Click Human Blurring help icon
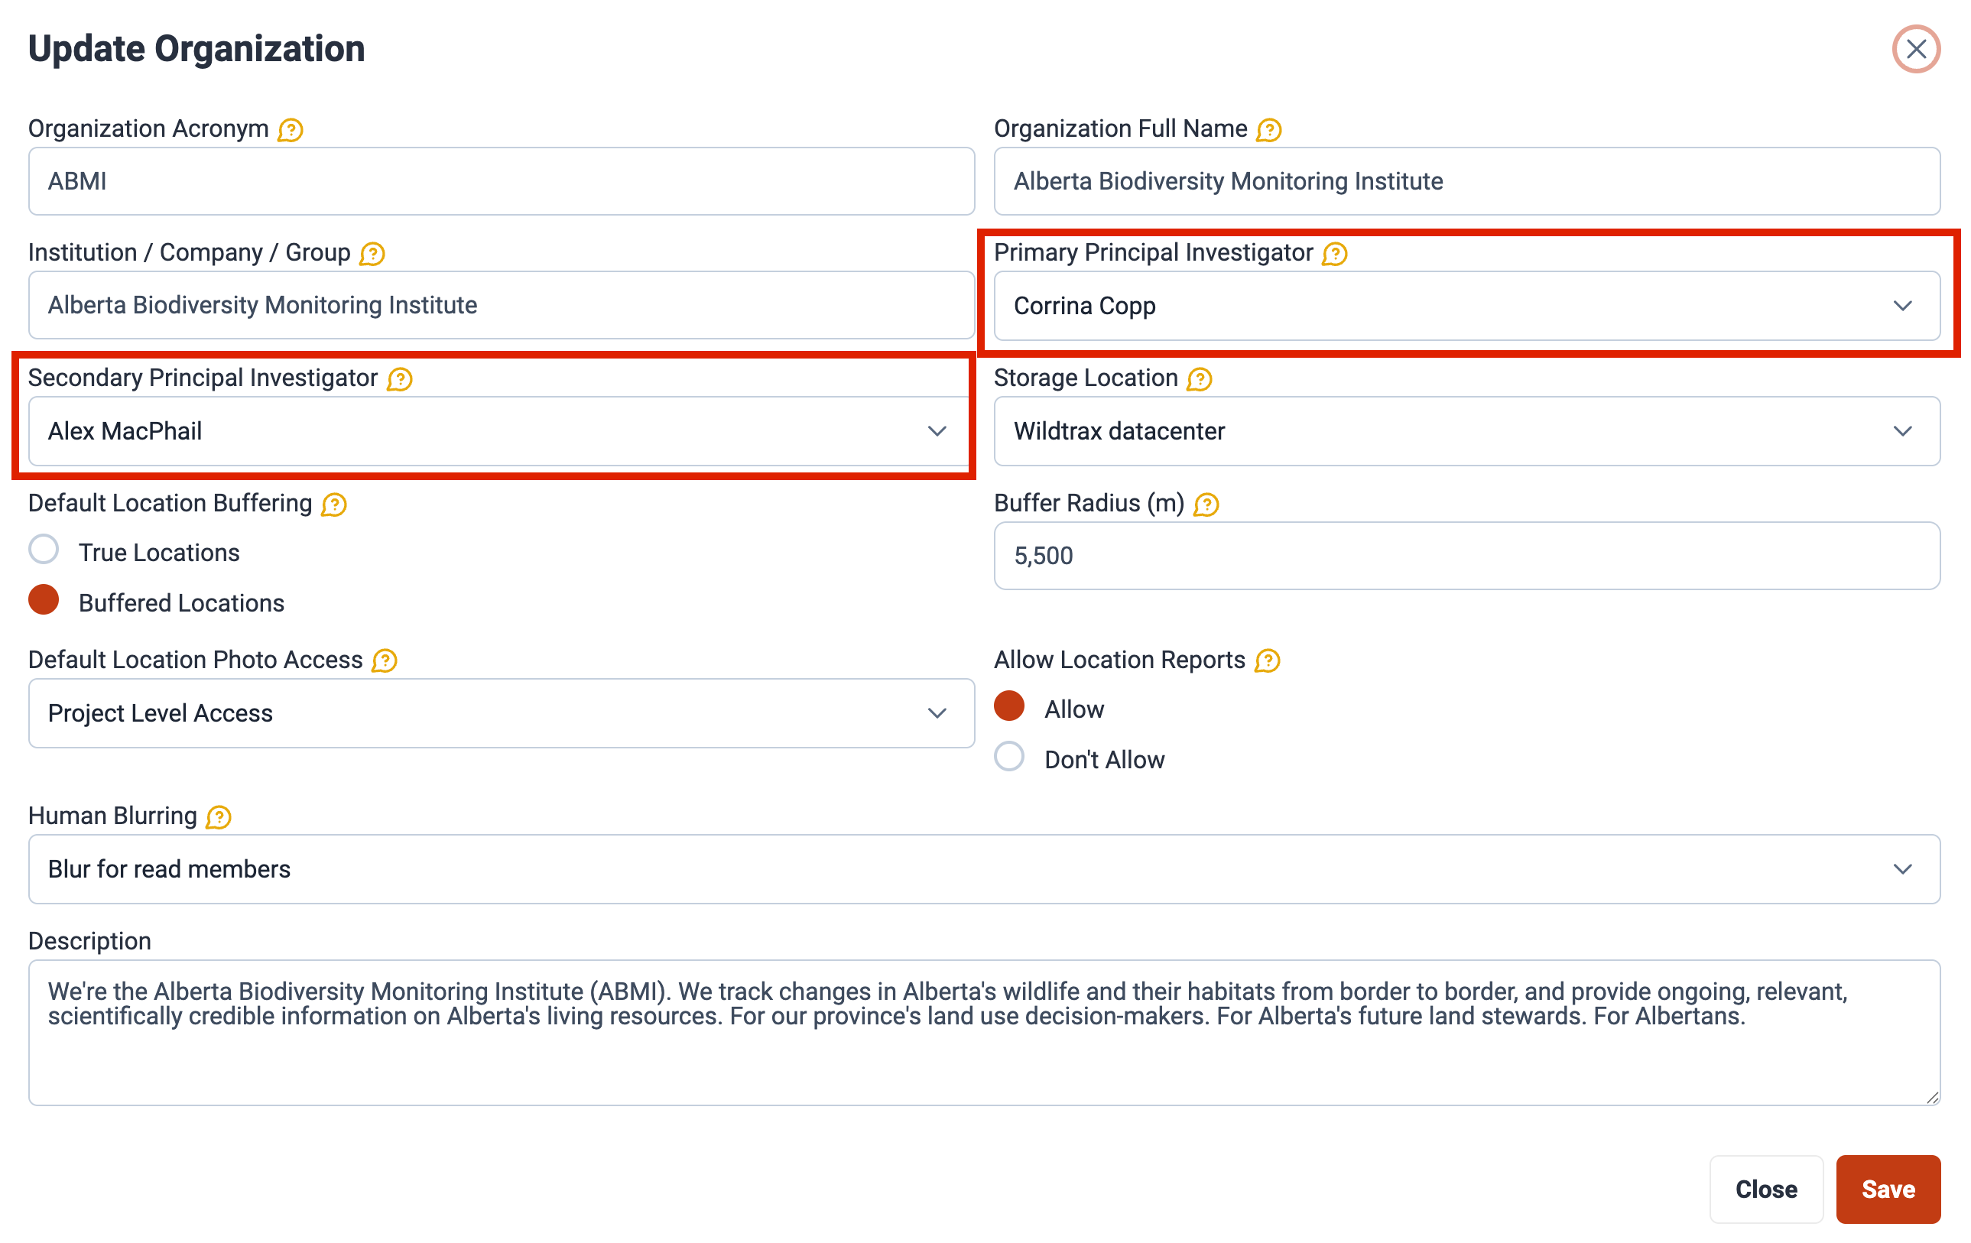The width and height of the screenshot is (1971, 1243). tap(218, 816)
